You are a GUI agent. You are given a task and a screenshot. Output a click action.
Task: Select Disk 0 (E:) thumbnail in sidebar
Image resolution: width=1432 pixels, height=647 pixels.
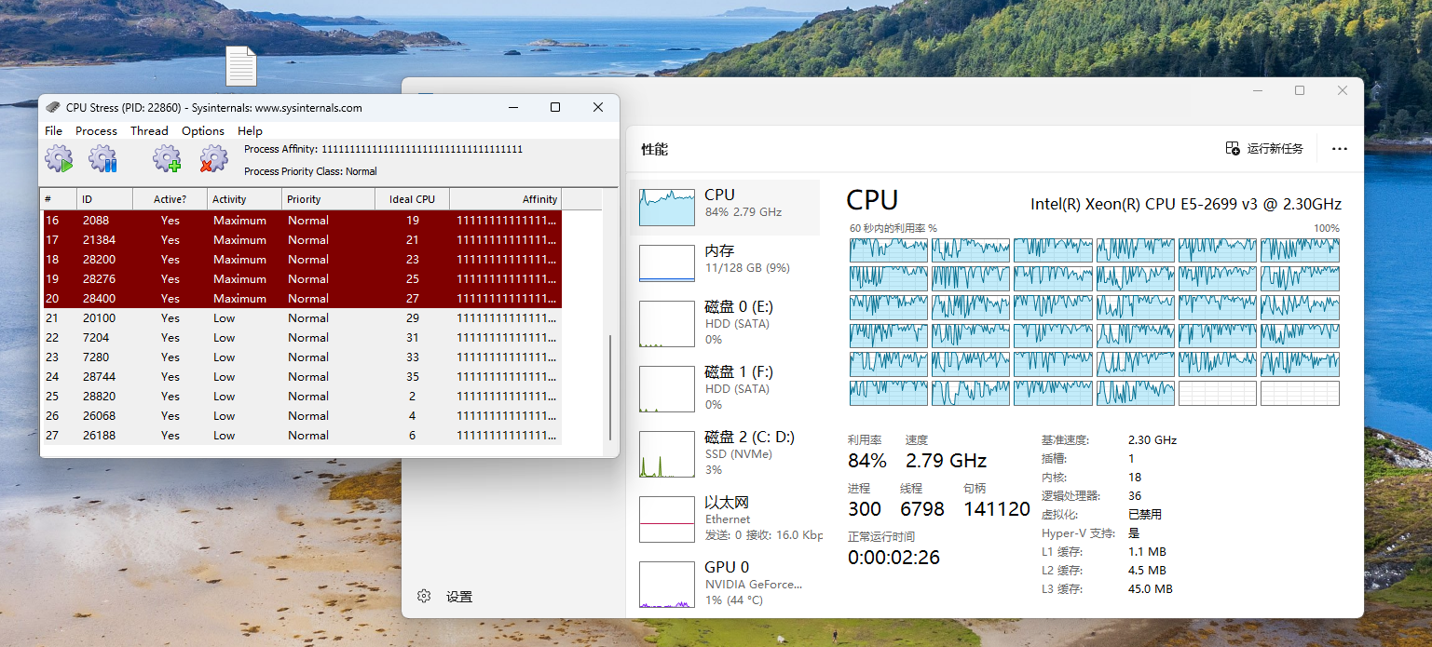(x=667, y=325)
